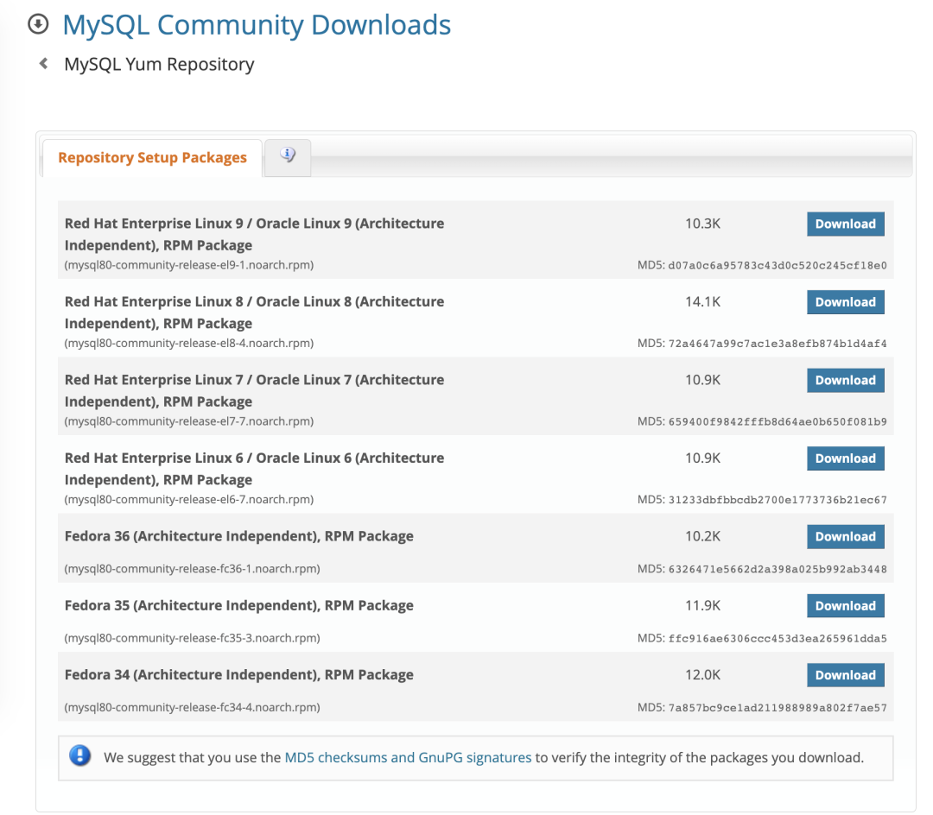Click MD5 hash 6326471e5662d2a398a025b992ab3448
Screen dimensions: 933x815
[x=777, y=570]
